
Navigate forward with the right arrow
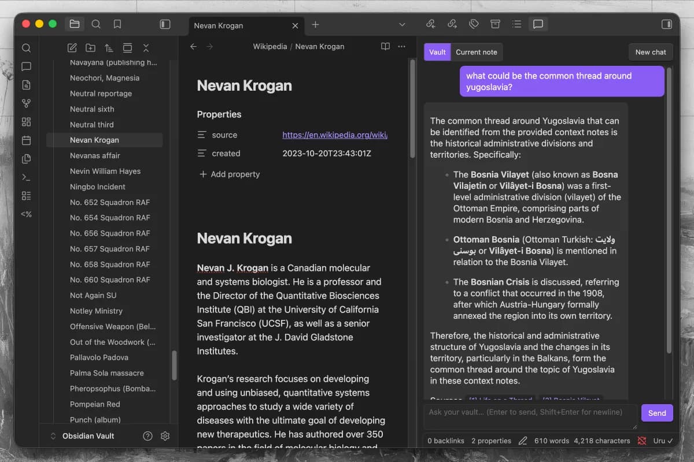(210, 47)
